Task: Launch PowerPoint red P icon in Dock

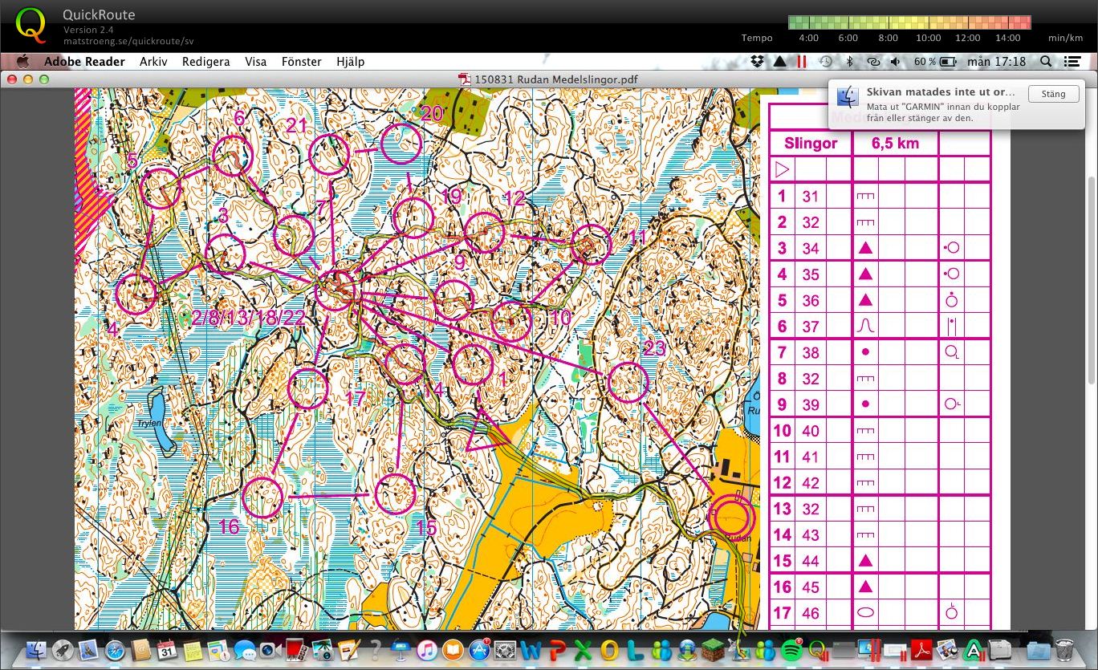Action: coord(557,651)
